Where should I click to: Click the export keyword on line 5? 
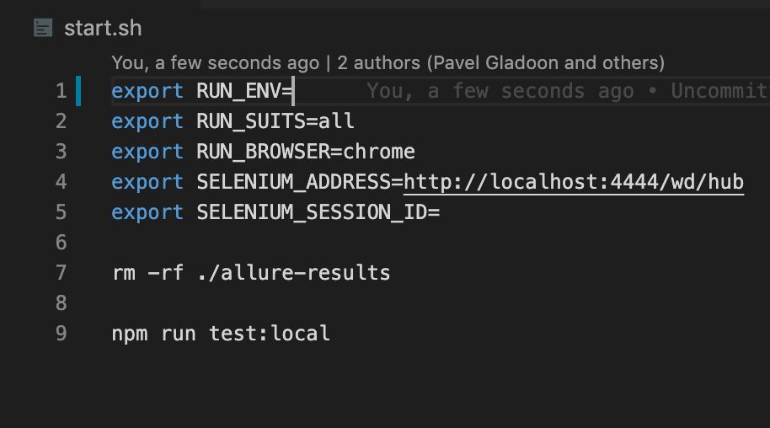click(147, 213)
